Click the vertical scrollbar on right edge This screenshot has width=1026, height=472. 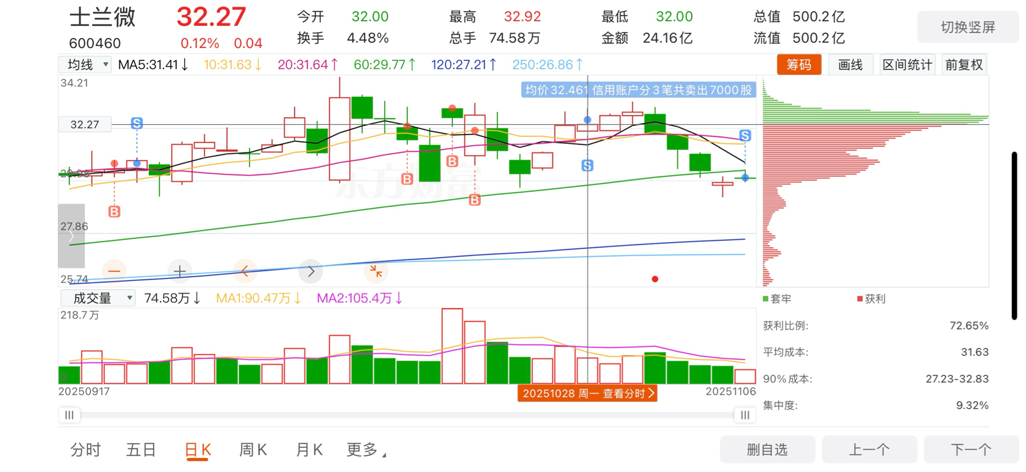click(1014, 235)
